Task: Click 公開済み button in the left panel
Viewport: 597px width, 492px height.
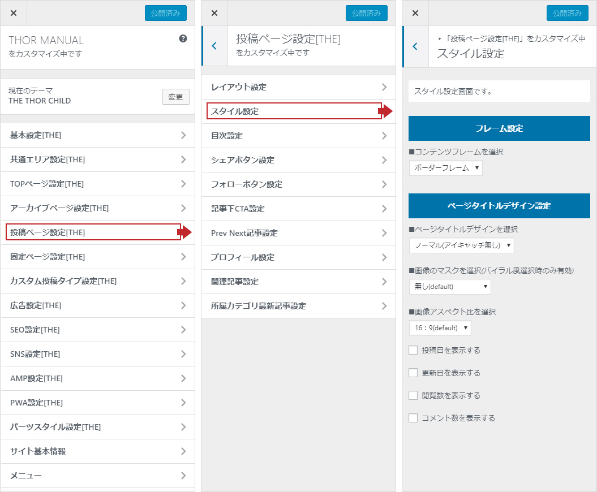Action: click(x=165, y=13)
